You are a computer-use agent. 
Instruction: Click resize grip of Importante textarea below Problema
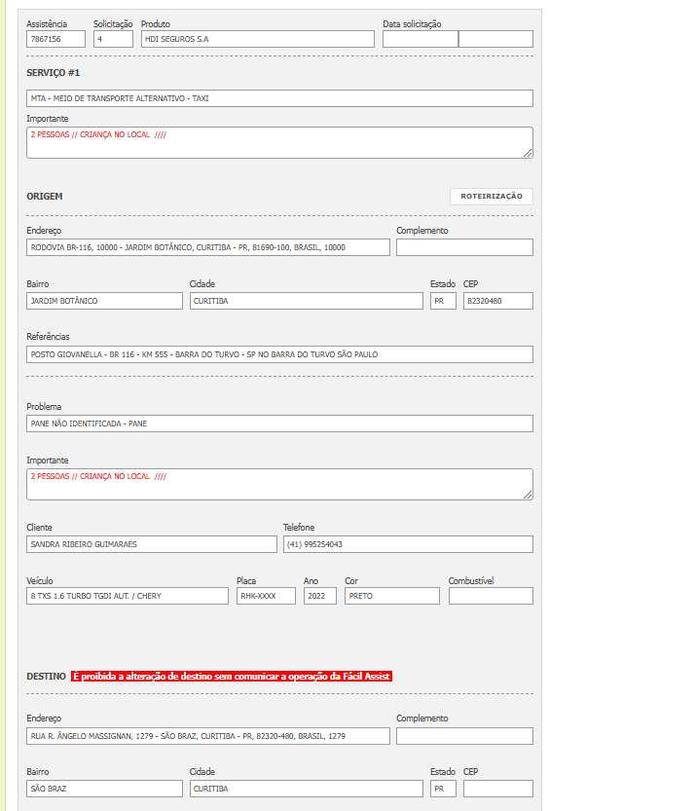pyautogui.click(x=528, y=495)
